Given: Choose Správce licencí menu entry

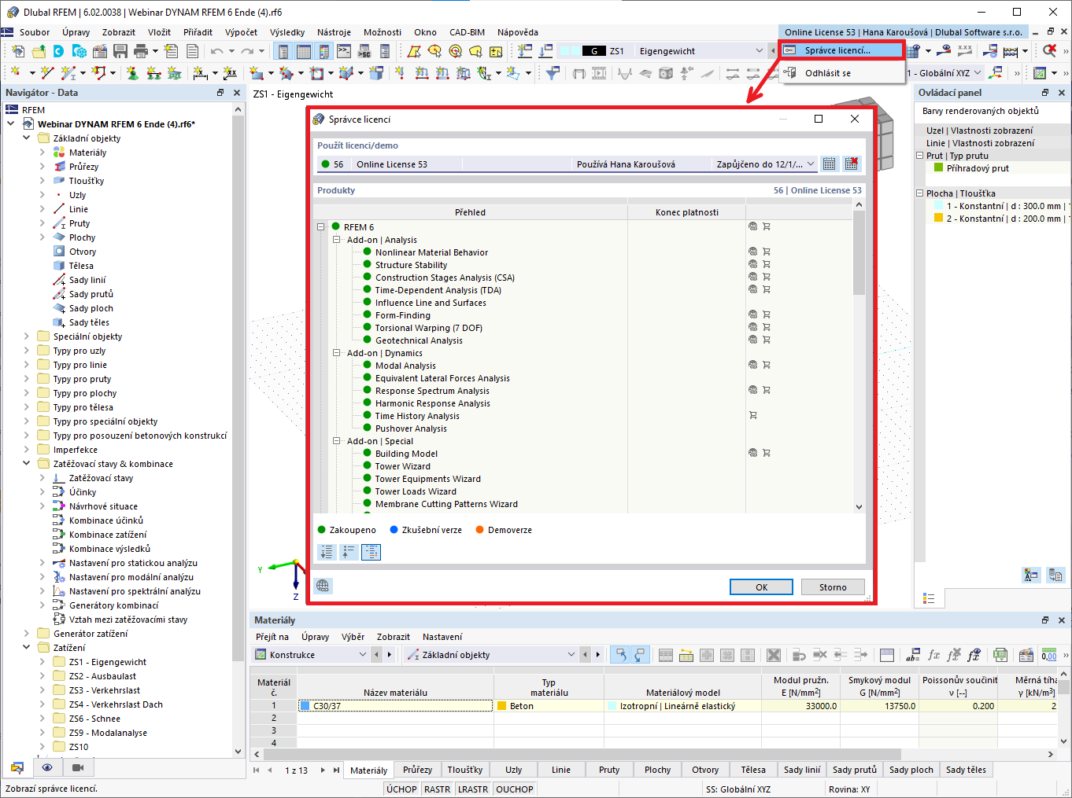Looking at the screenshot, I should 842,50.
